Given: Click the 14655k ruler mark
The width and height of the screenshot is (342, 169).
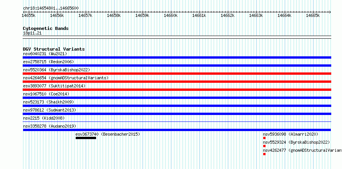Looking at the screenshot, I should click(x=28, y=15).
